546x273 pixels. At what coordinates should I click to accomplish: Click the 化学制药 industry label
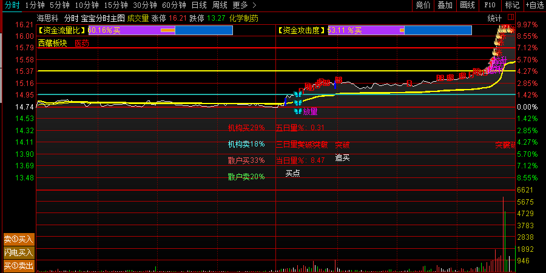point(244,18)
